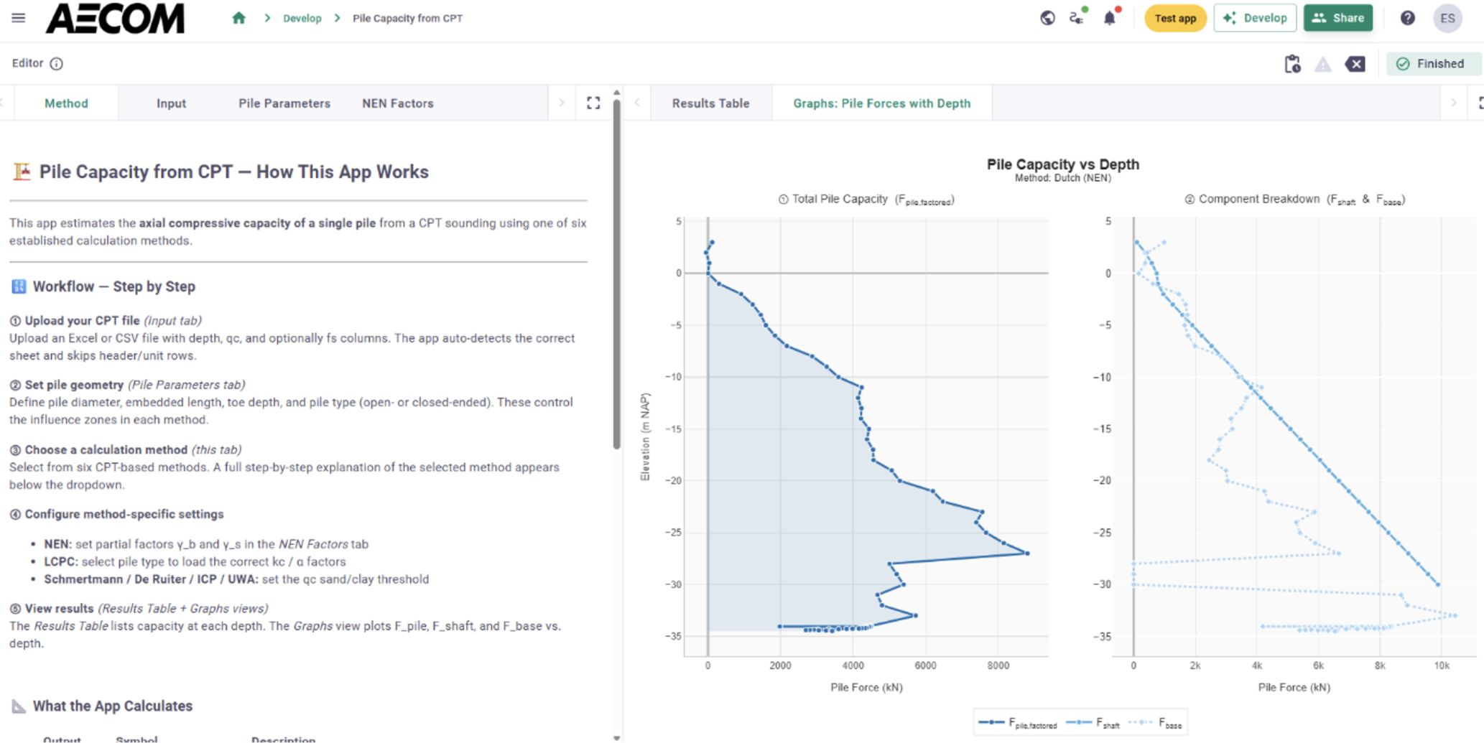Click the green Share button

tap(1338, 18)
